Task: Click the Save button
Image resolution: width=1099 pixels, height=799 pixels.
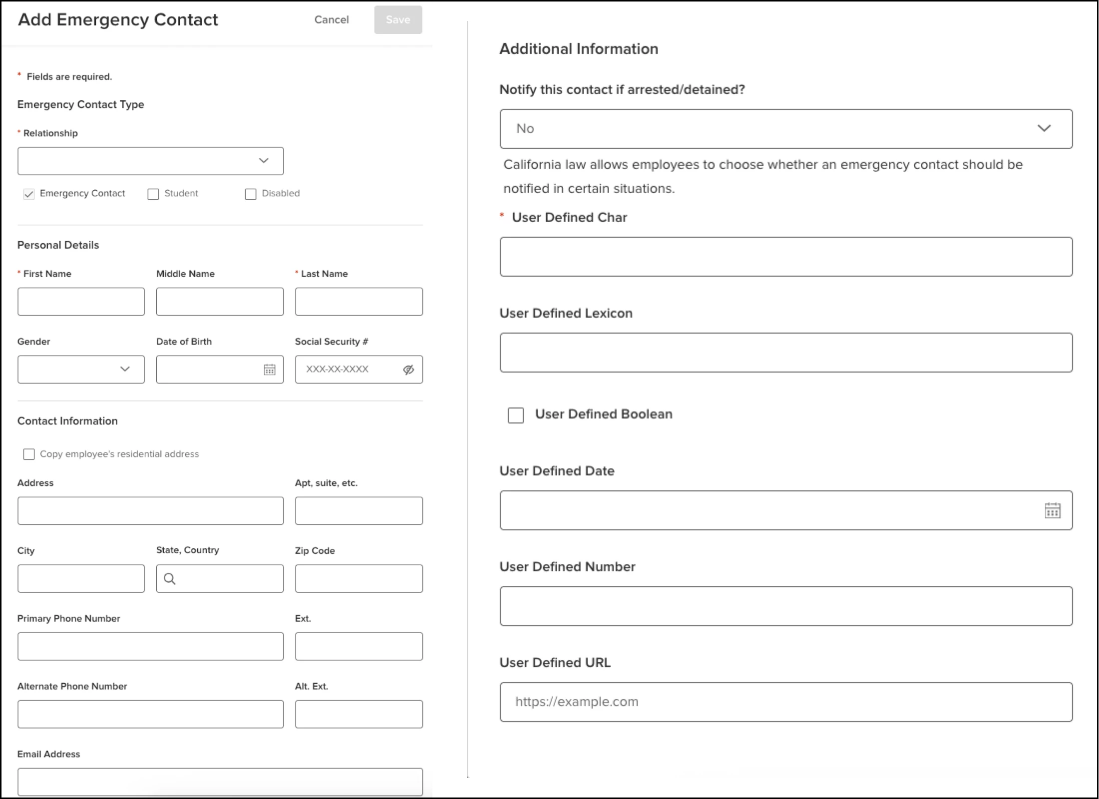Action: point(398,20)
